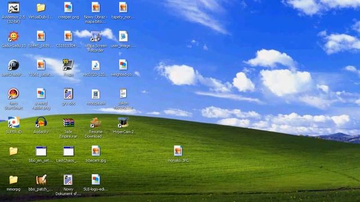Launch the oRipa Screen Recorder shortcut

tap(96, 36)
